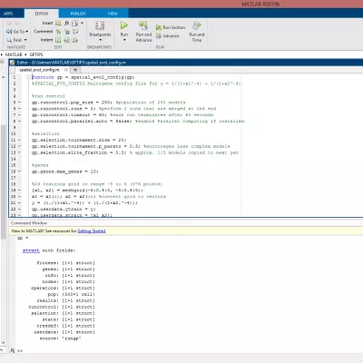
Task: Click the Run and Time icon
Action: coord(197,25)
